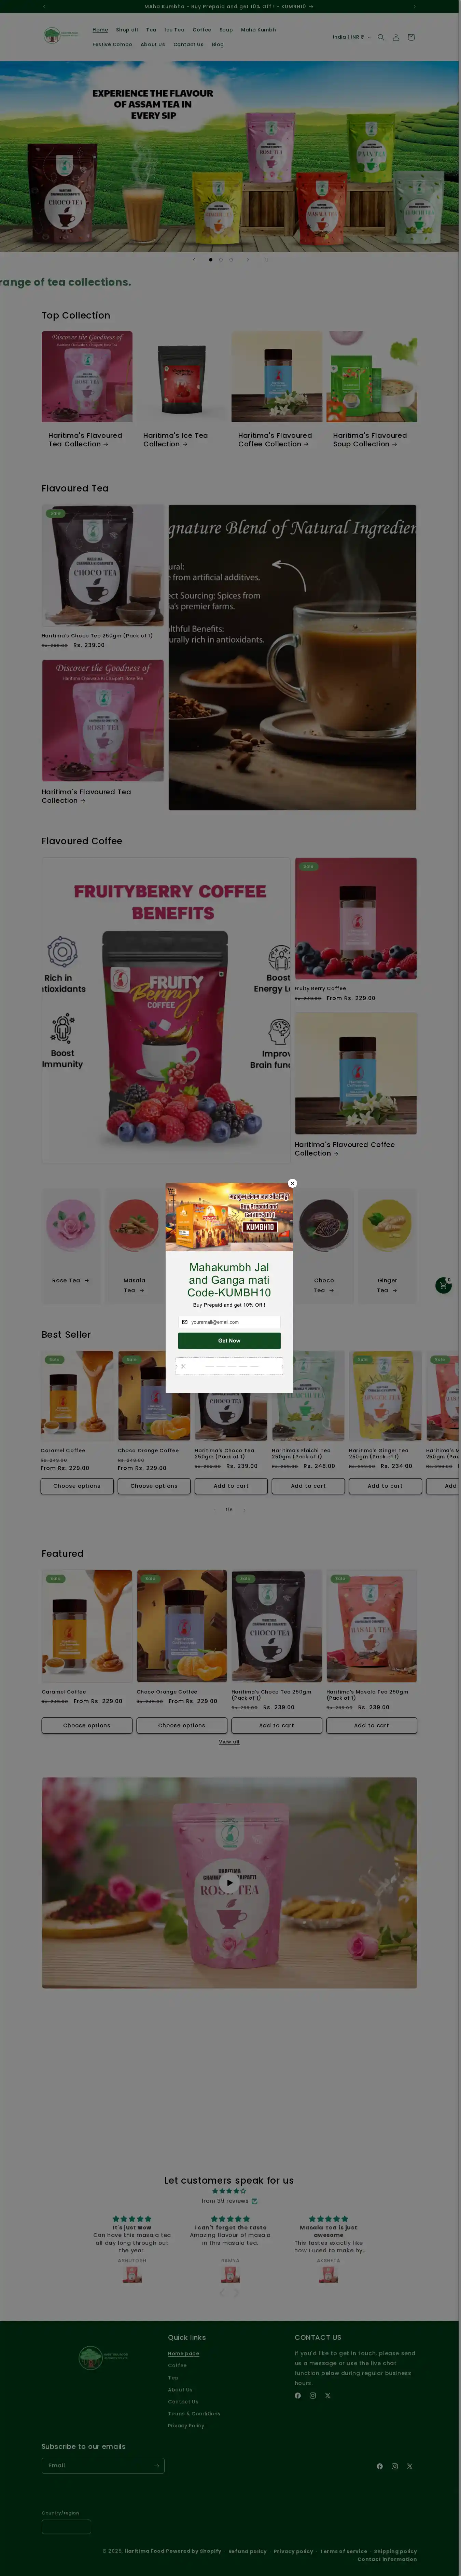Open the India INR currency dropdown

(x=351, y=37)
